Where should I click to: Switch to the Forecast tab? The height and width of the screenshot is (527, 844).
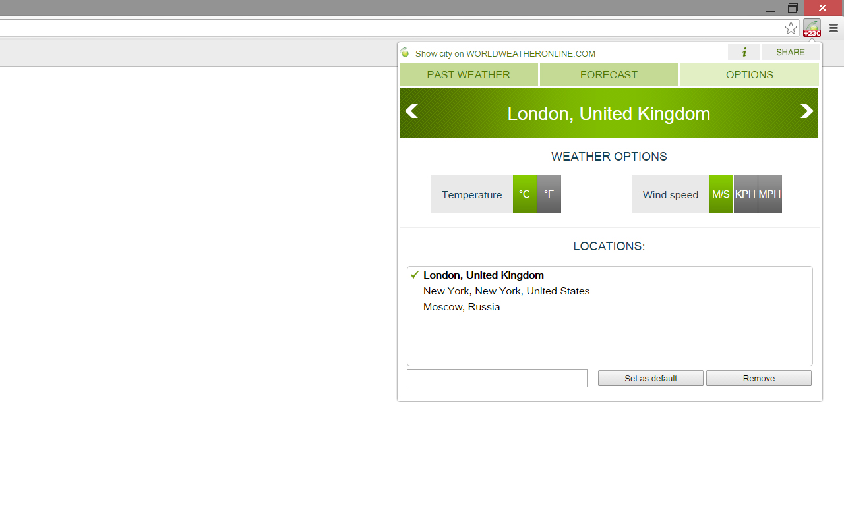click(x=609, y=74)
